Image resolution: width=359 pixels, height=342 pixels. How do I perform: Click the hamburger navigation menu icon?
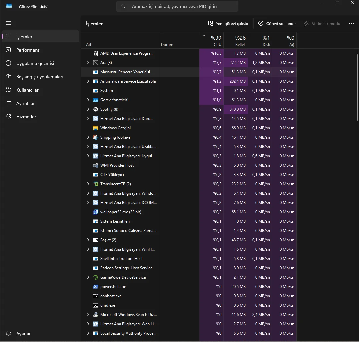8,23
